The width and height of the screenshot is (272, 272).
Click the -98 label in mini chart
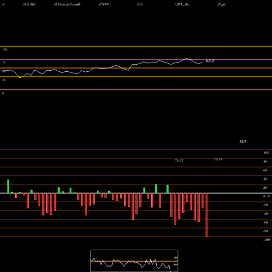pos(175,258)
